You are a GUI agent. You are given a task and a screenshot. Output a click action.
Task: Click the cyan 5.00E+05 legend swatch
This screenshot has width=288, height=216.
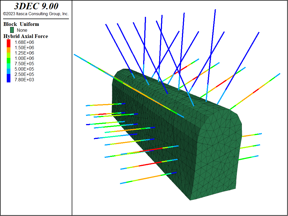[9, 69]
